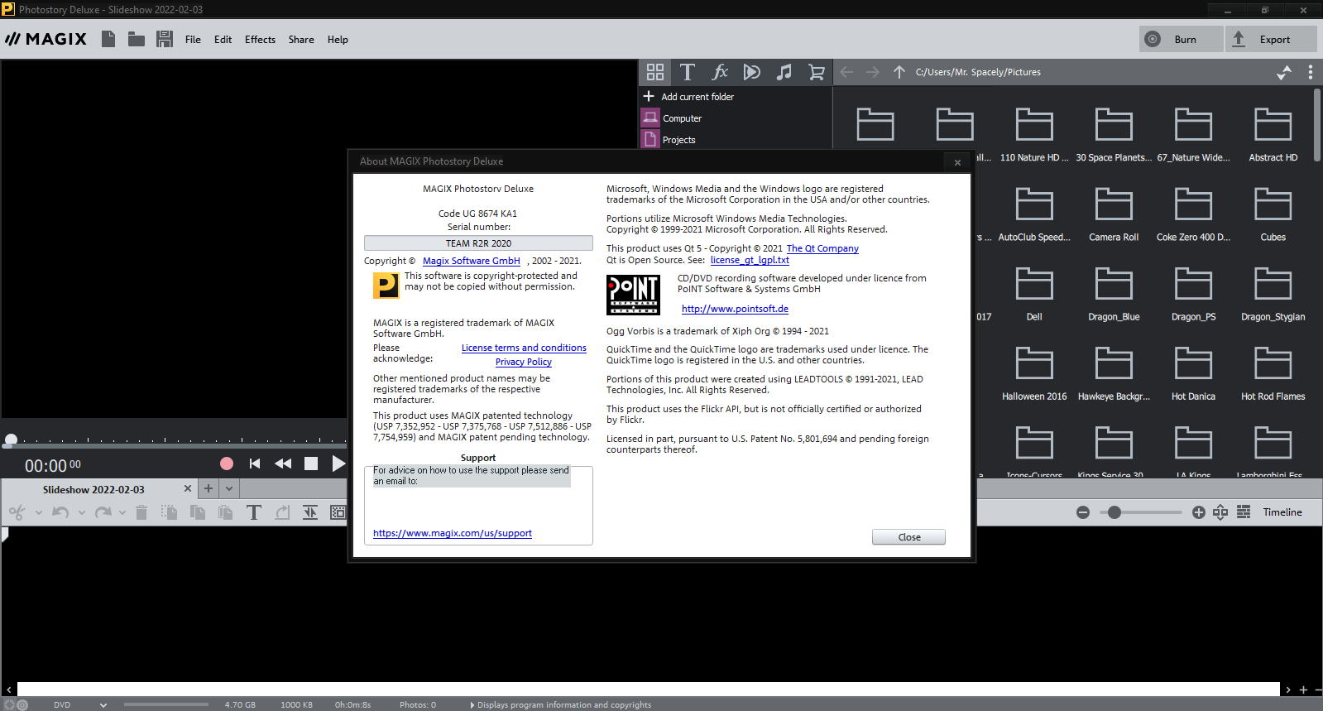Close the About dialog with Close button
Viewport: 1323px width, 711px height.
point(908,537)
